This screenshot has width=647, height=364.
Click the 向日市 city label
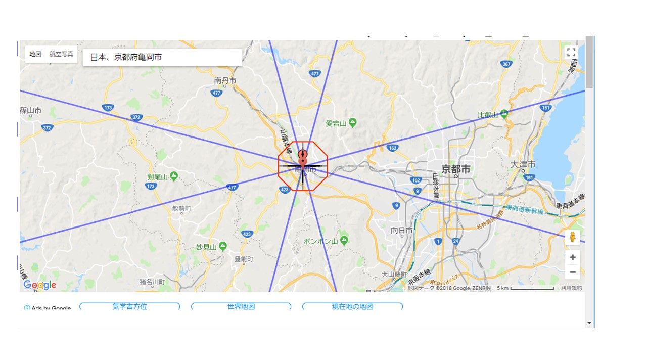tap(402, 231)
